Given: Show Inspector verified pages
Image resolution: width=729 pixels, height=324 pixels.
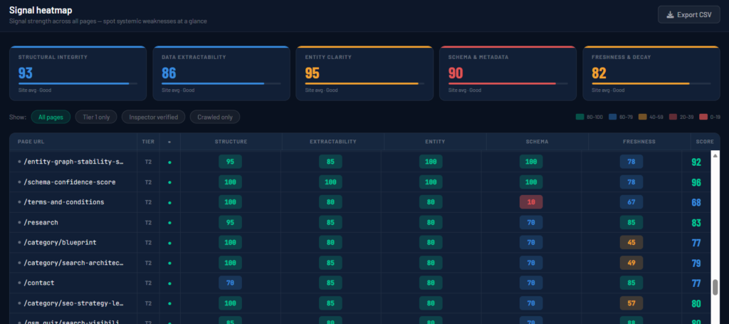Looking at the screenshot, I should pos(154,117).
